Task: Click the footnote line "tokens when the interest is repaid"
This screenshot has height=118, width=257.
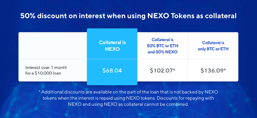Action: point(128,98)
